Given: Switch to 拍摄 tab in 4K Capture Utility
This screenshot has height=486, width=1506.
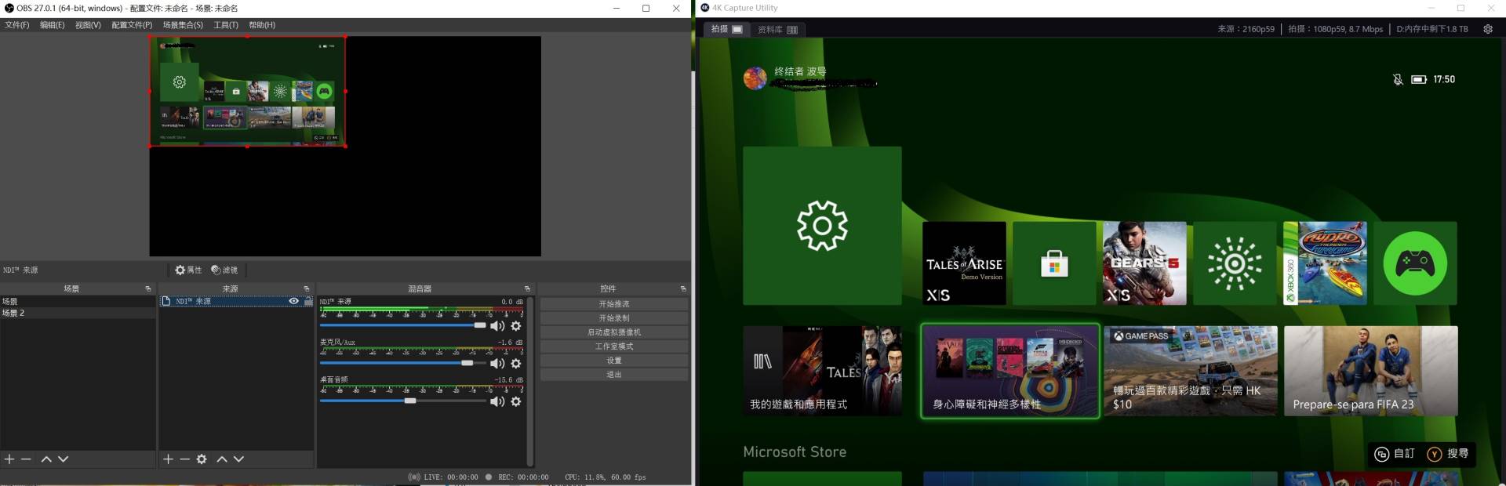Looking at the screenshot, I should coord(726,29).
